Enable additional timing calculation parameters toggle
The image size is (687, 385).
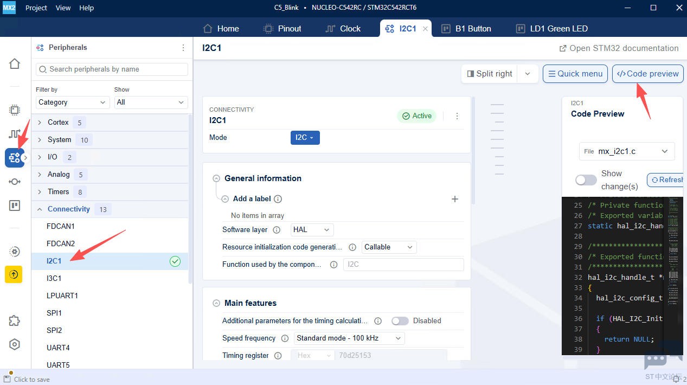tap(400, 321)
